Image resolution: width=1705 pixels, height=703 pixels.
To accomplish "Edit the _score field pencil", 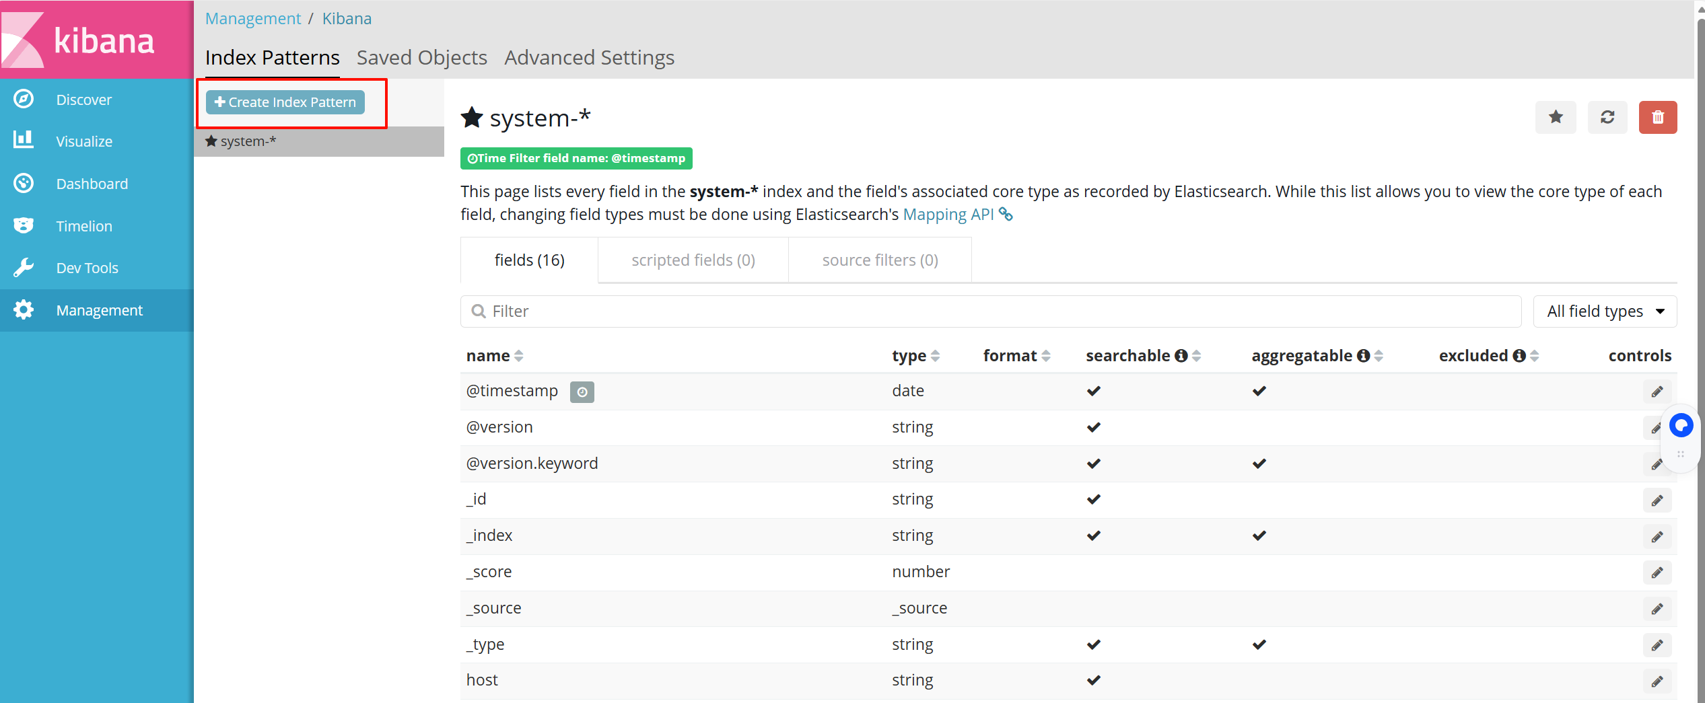I will coord(1657,572).
